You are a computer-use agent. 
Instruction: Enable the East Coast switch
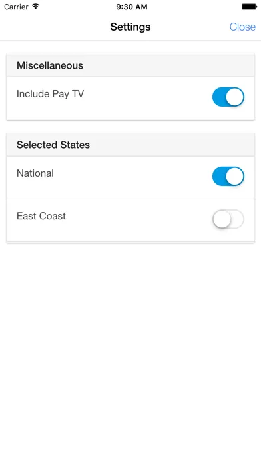(x=228, y=219)
